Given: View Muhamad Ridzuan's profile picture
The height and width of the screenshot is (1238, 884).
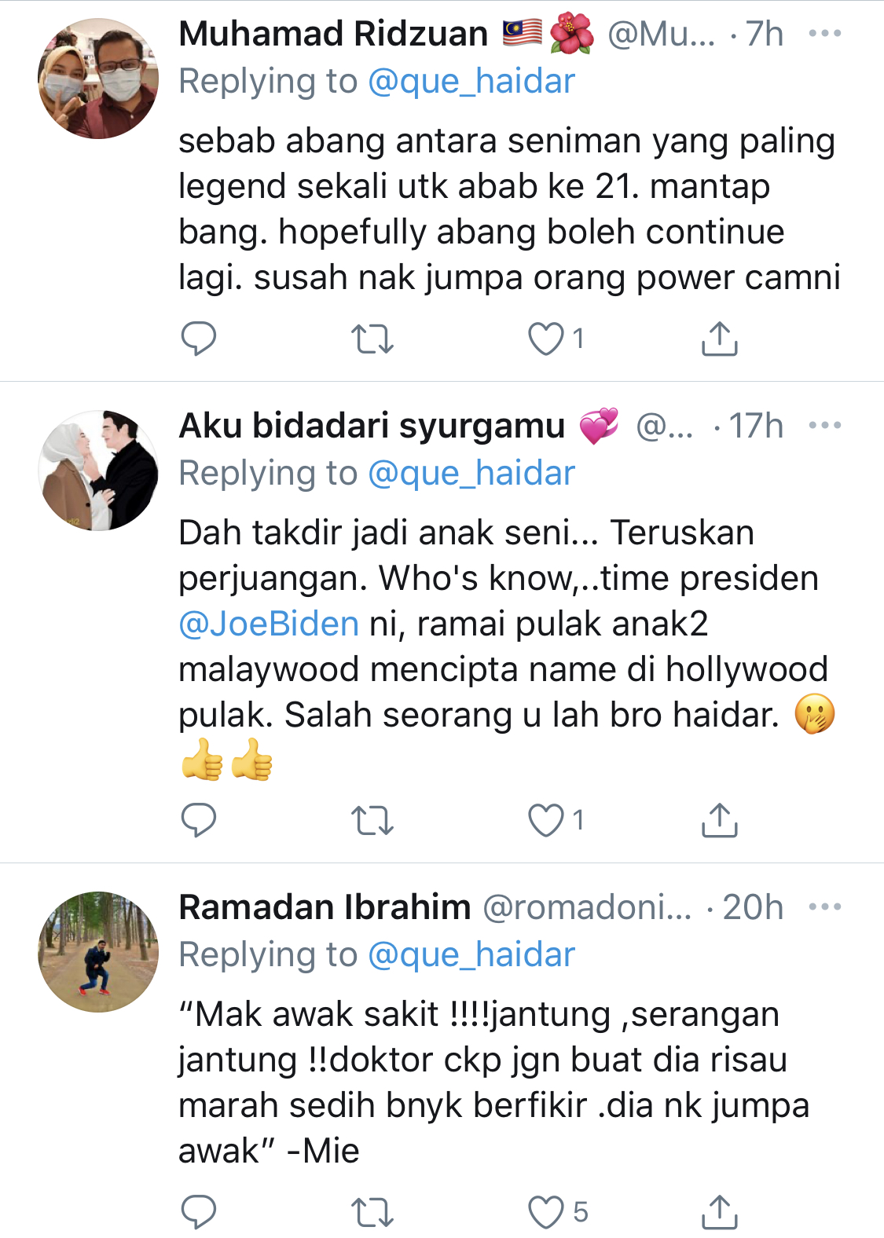Looking at the screenshot, I should 98,79.
